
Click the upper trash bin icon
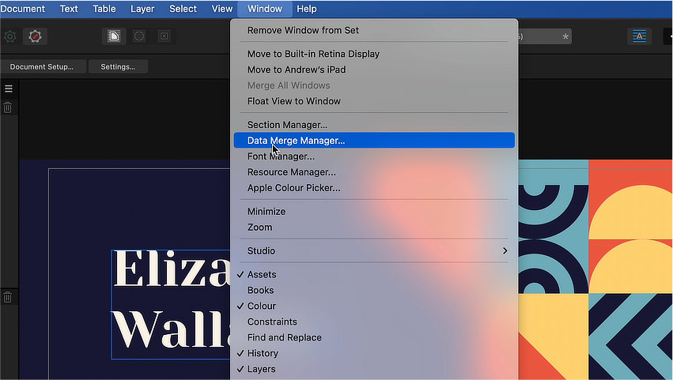tap(8, 107)
